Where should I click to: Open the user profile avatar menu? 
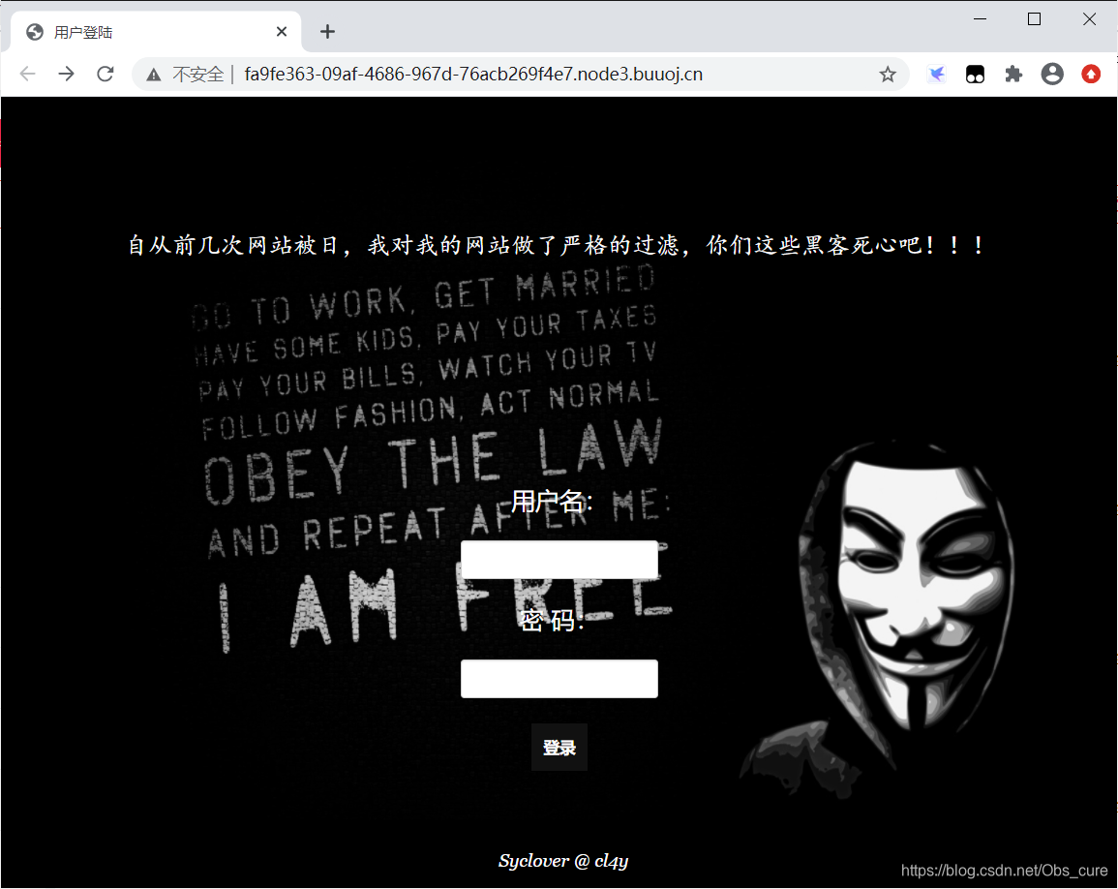click(x=1051, y=75)
